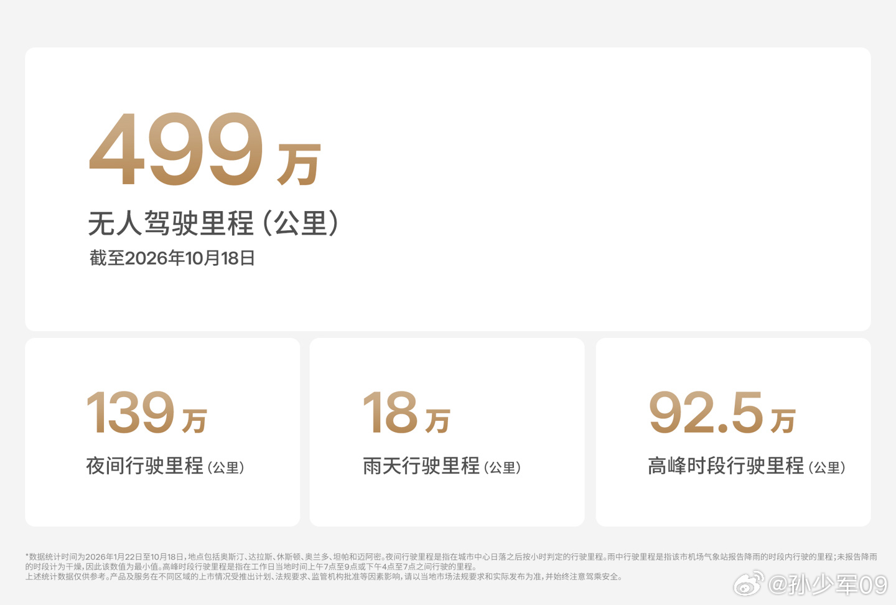Click footnote line starting 上述统计数据仅供参考
This screenshot has width=896, height=605.
coord(324,577)
